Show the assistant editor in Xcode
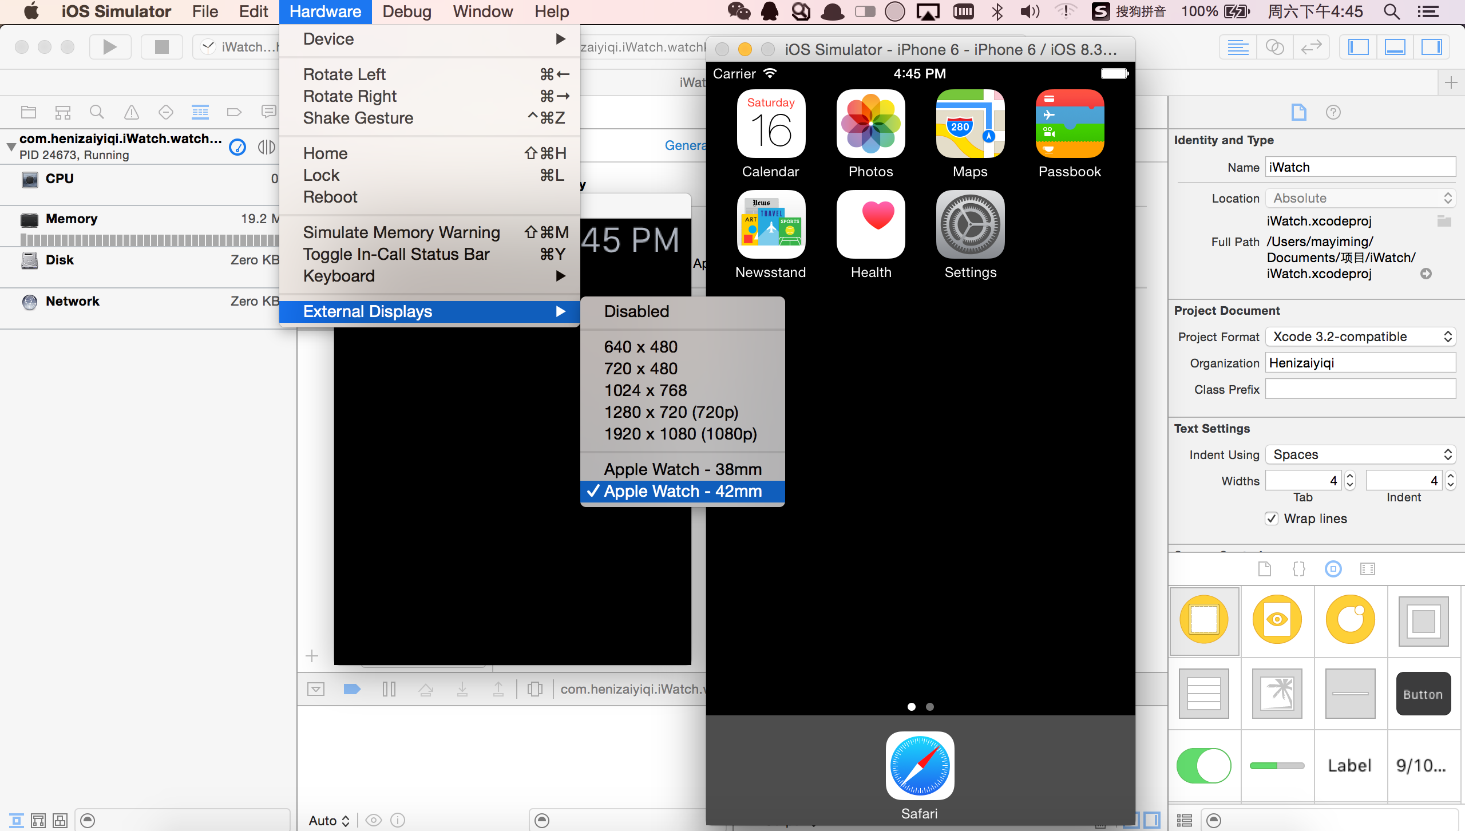Image resolution: width=1465 pixels, height=831 pixels. click(x=1274, y=47)
